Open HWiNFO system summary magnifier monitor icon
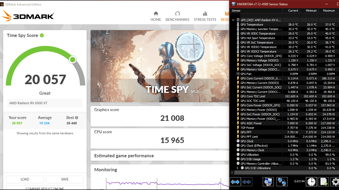Viewport: 339px width, 190px height. coord(268,182)
